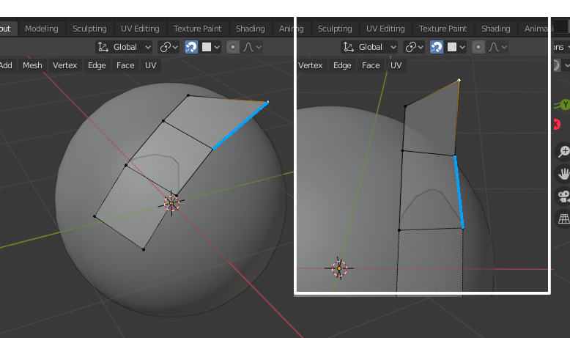The width and height of the screenshot is (570, 338).
Task: Toggle camera view icon
Action: [x=564, y=196]
